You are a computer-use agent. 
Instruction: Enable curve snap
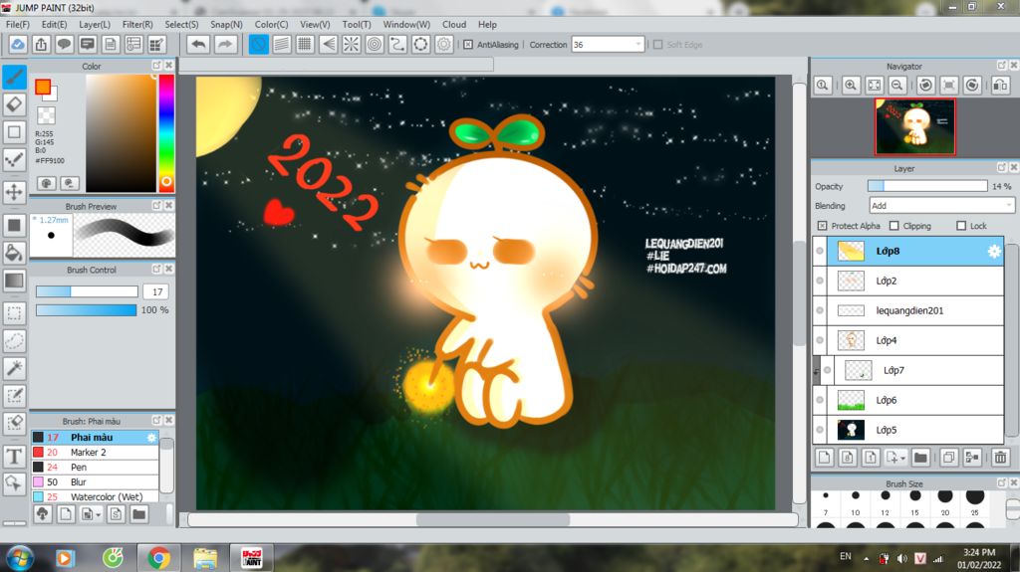point(397,44)
